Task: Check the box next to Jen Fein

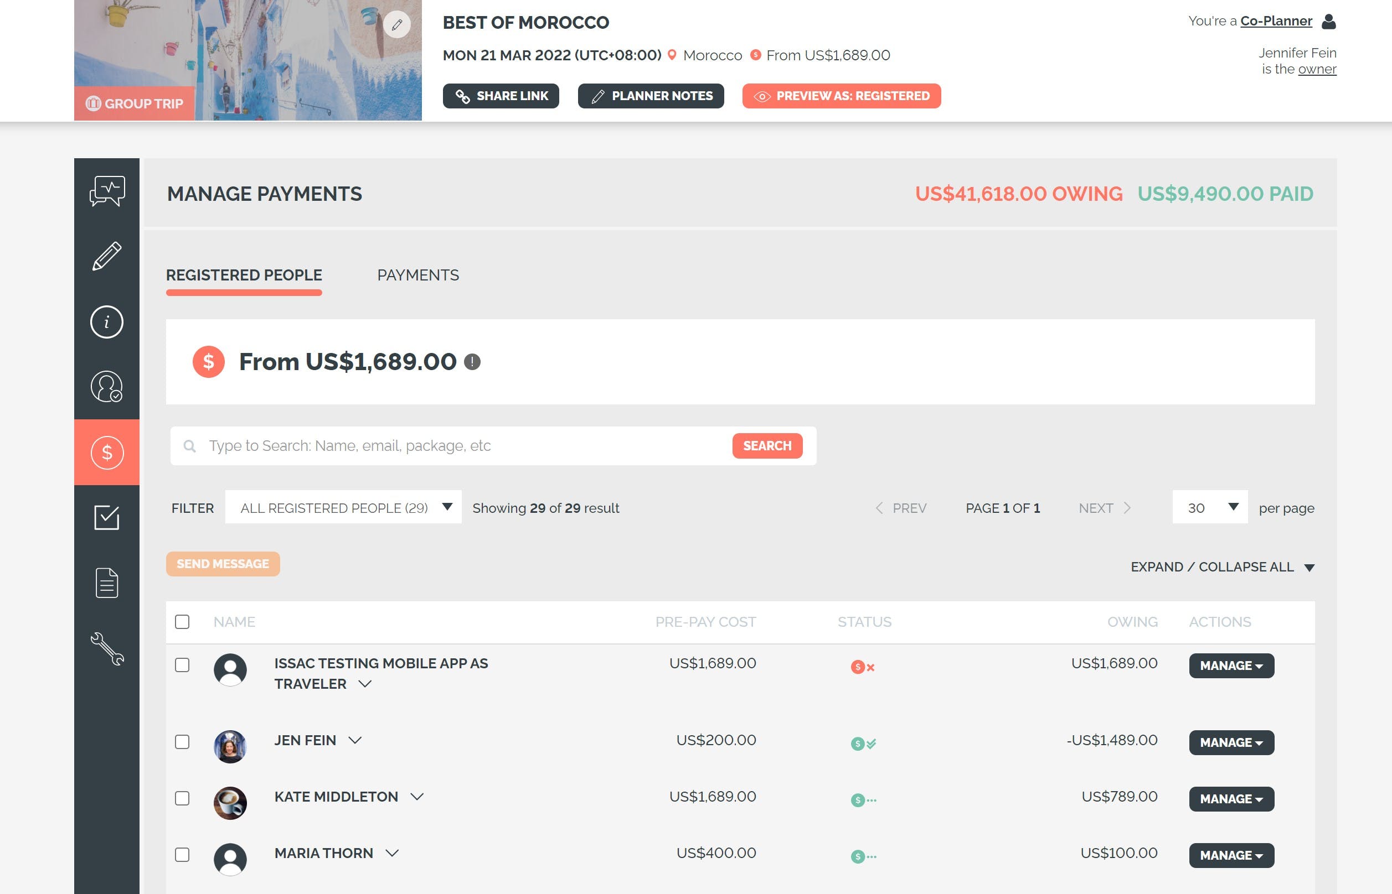Action: pyautogui.click(x=182, y=741)
